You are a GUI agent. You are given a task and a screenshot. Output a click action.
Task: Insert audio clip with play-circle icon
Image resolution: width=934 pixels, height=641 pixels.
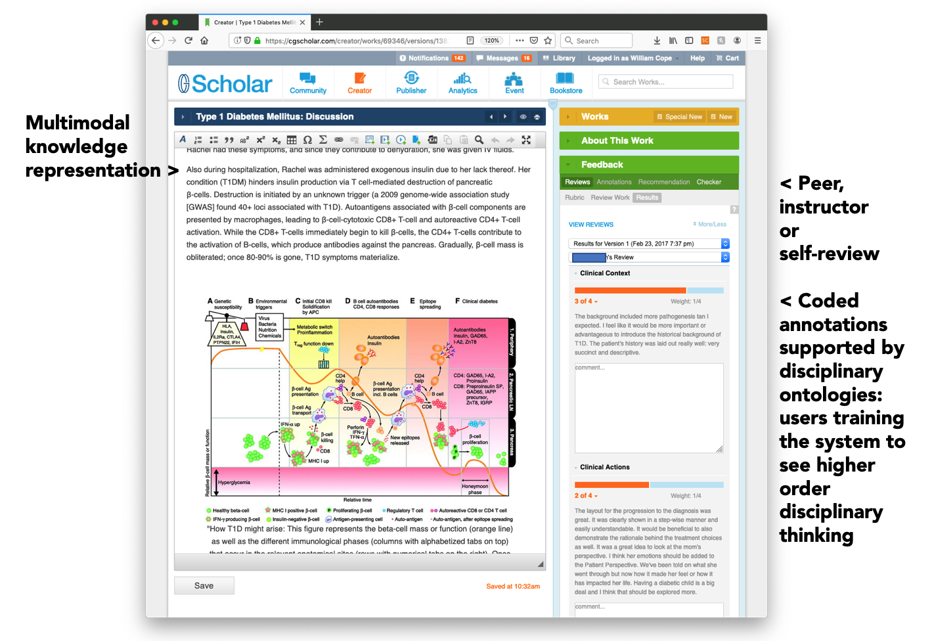(401, 140)
